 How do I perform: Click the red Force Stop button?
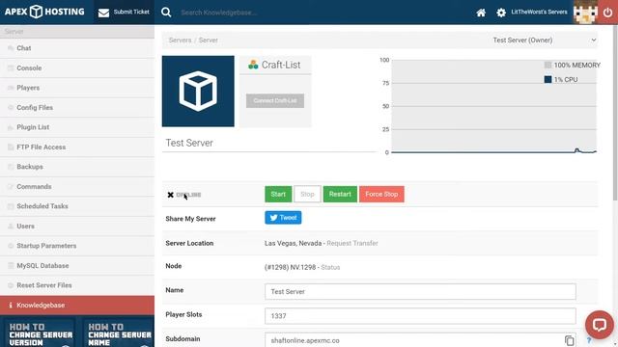pyautogui.click(x=381, y=194)
